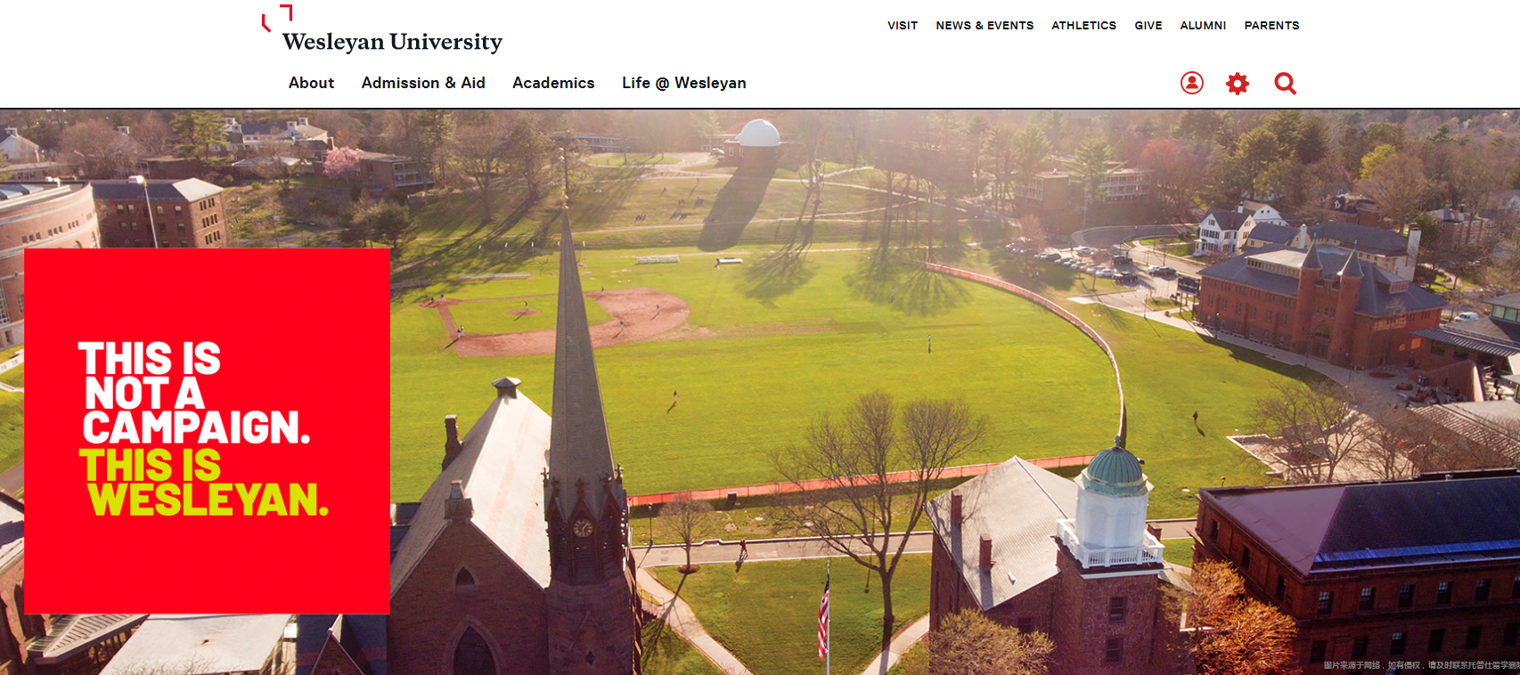The width and height of the screenshot is (1520, 675).
Task: Open the About menu
Action: [x=311, y=83]
